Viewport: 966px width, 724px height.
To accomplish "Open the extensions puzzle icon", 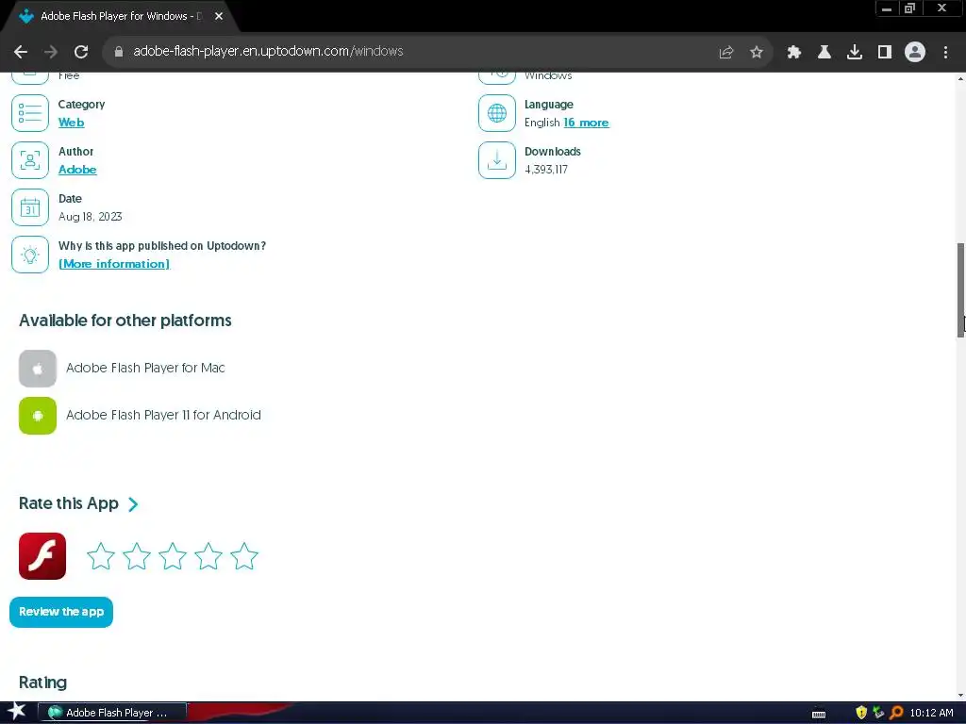I will (x=794, y=53).
